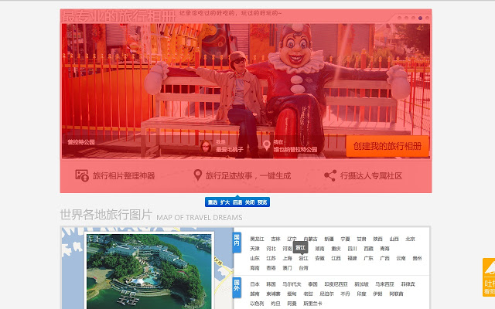Click the location pin icon beside 旅行足迹故事
495x309 pixels.
pos(198,175)
